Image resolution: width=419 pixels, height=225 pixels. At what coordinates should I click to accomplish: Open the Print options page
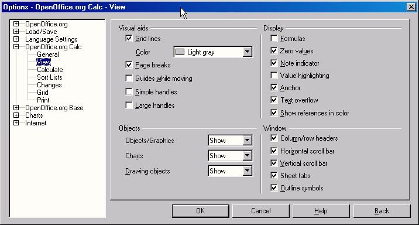(x=43, y=100)
